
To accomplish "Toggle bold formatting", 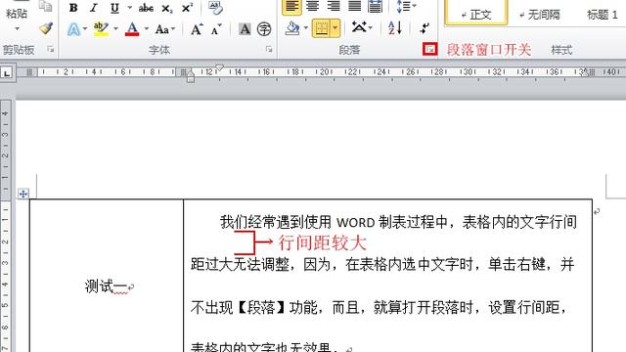I will (73, 8).
